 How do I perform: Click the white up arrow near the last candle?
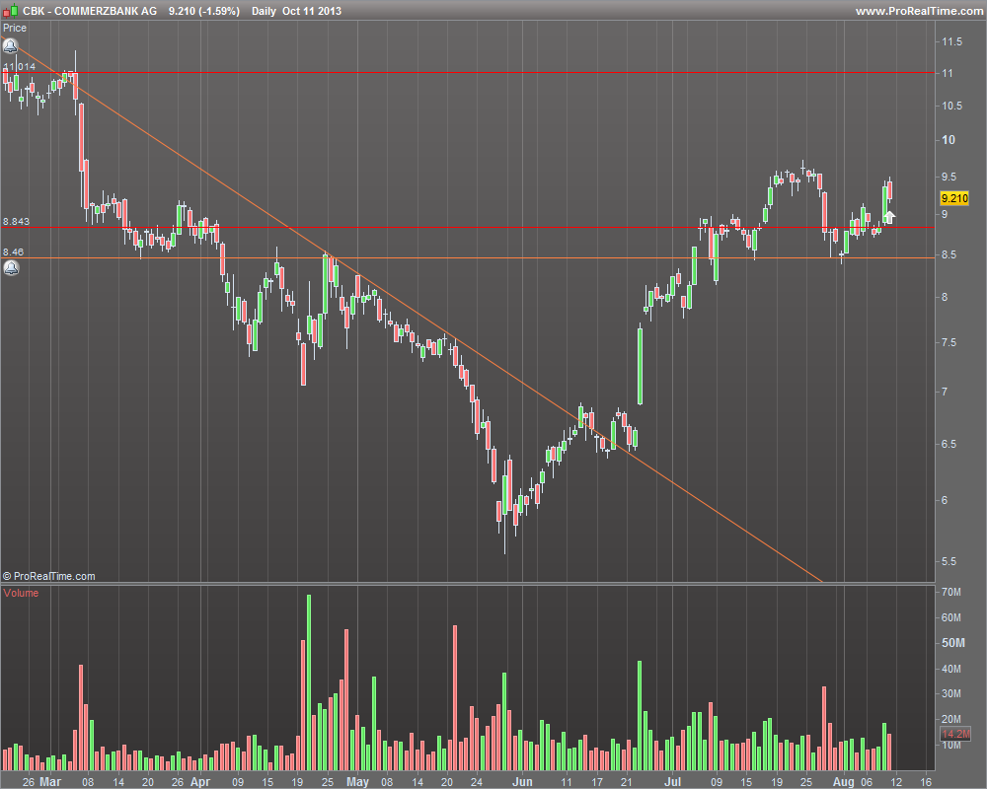[889, 218]
